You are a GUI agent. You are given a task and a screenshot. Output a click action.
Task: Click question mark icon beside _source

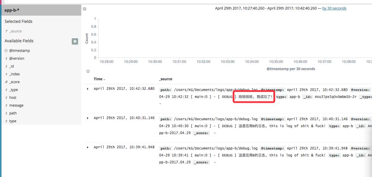tap(6, 31)
